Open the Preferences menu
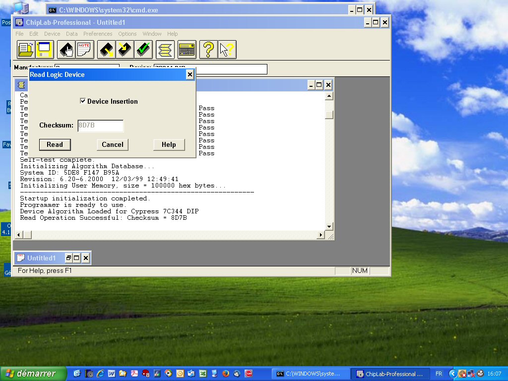The height and width of the screenshot is (381, 508). [98, 34]
